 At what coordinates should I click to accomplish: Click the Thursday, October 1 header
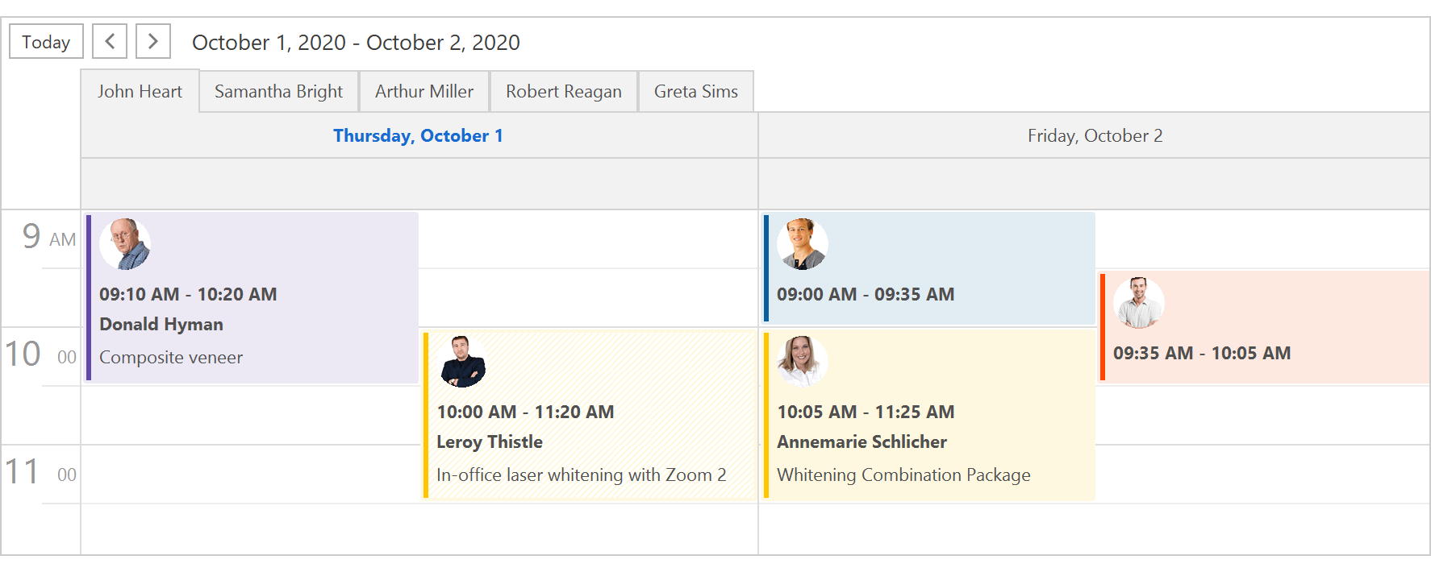pyautogui.click(x=418, y=136)
